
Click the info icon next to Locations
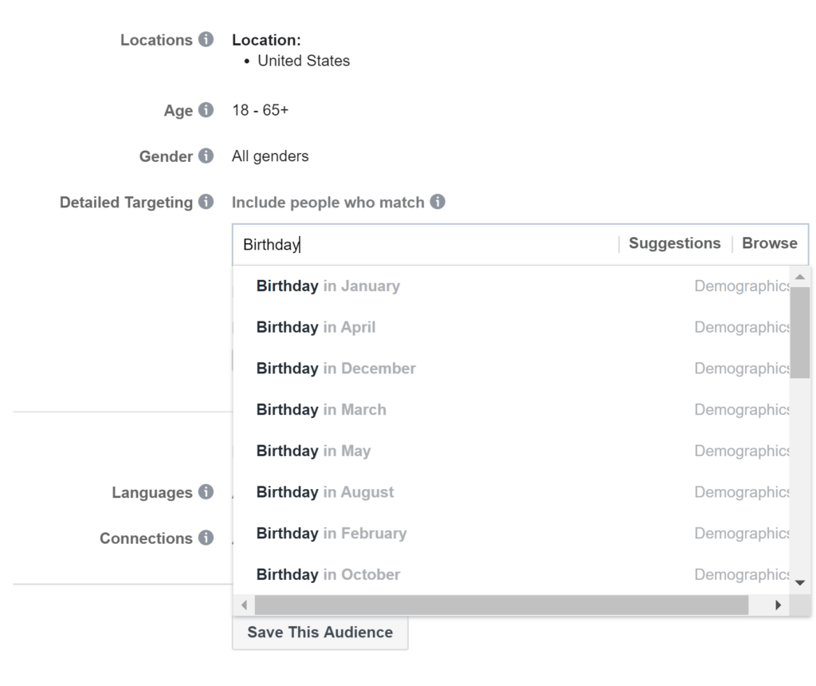pos(206,39)
